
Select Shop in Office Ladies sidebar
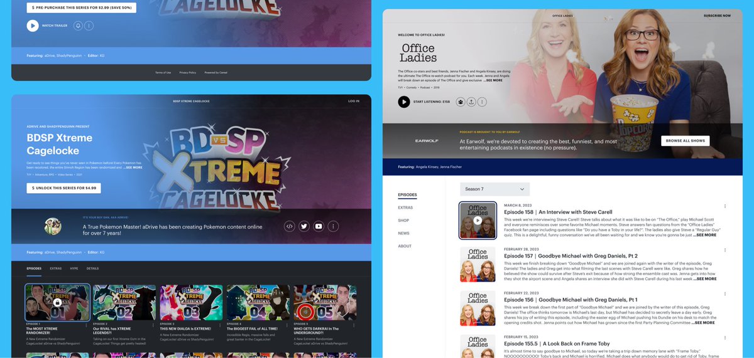click(403, 220)
